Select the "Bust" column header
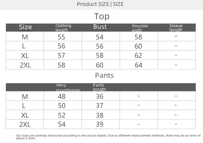Viewport: 203px width, 143px height. point(100,27)
